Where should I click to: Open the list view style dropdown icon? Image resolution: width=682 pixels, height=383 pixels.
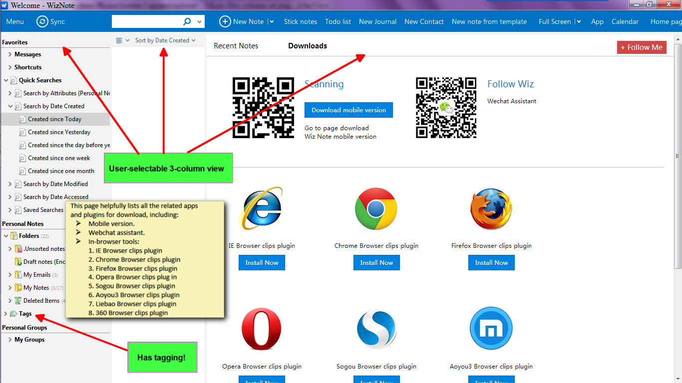point(122,40)
